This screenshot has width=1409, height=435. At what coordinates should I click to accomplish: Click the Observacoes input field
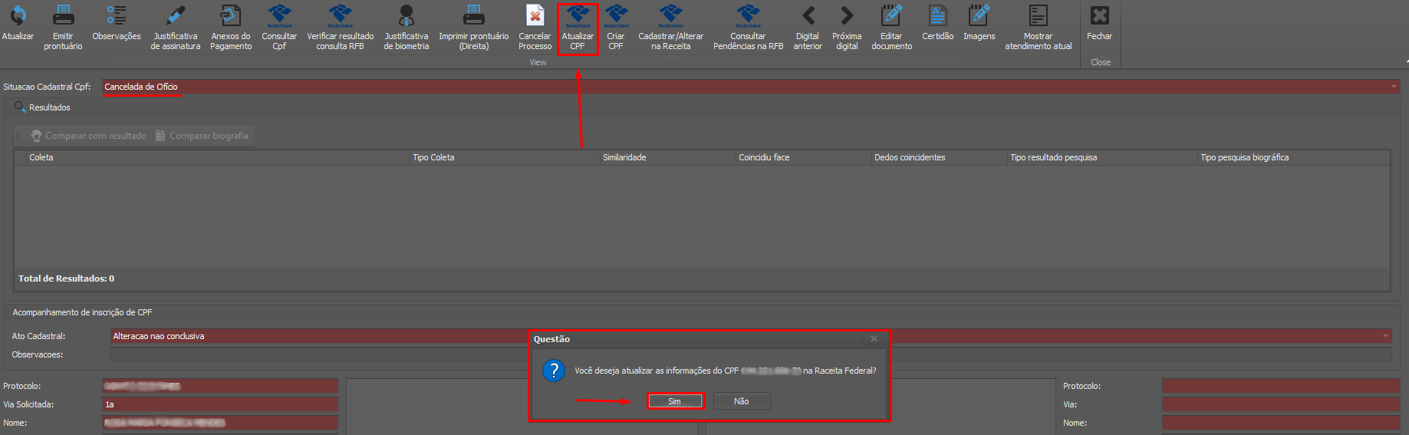pyautogui.click(x=751, y=354)
